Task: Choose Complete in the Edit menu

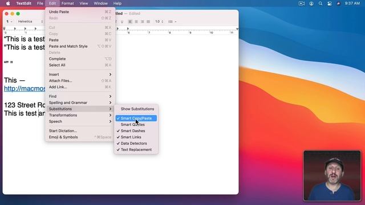Action: coord(80,59)
